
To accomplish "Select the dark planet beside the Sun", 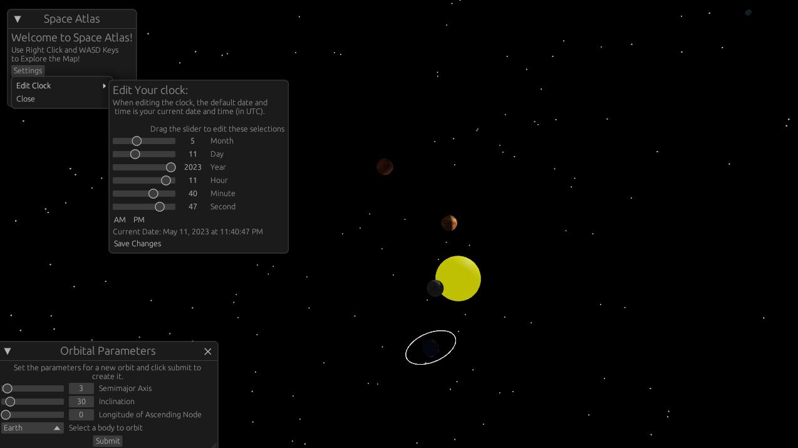I will pos(435,288).
